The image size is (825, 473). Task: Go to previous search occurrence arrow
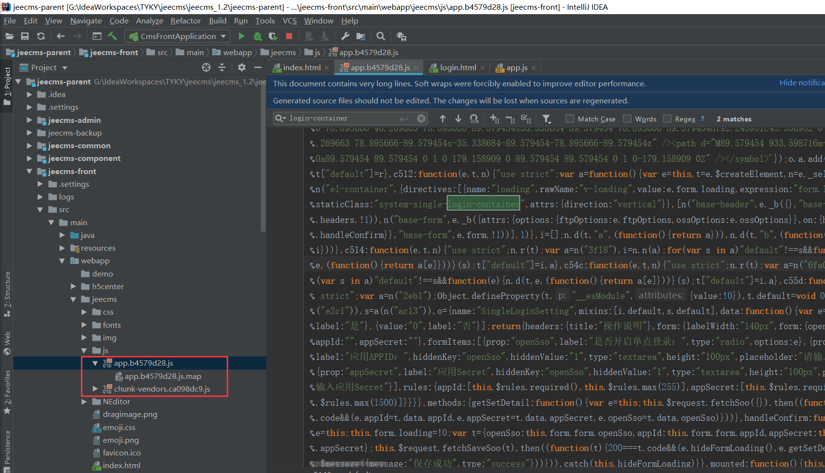pyautogui.click(x=443, y=118)
